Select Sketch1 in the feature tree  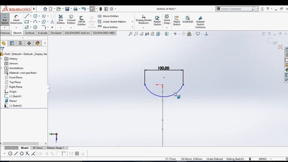(15, 96)
